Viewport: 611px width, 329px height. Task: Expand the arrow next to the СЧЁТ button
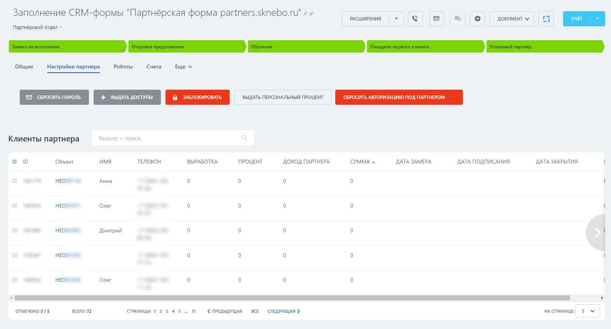597,19
